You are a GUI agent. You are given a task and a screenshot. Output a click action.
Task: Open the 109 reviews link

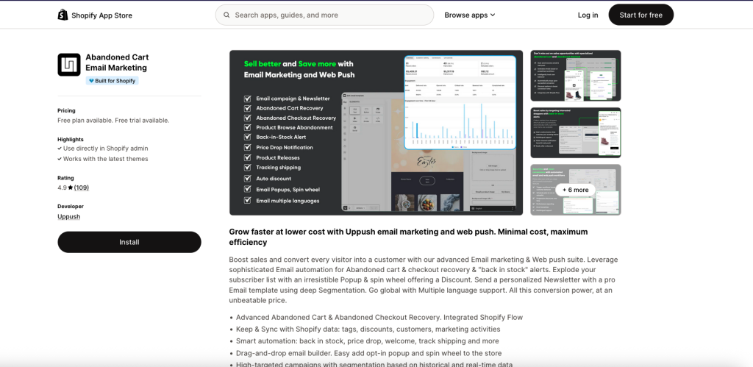point(81,188)
